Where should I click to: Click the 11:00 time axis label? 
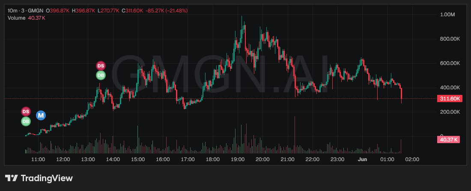click(39, 159)
